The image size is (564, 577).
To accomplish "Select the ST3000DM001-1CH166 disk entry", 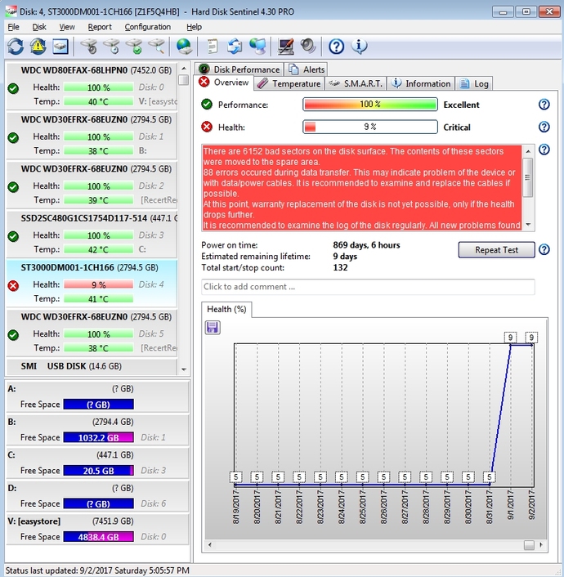I will pos(92,283).
